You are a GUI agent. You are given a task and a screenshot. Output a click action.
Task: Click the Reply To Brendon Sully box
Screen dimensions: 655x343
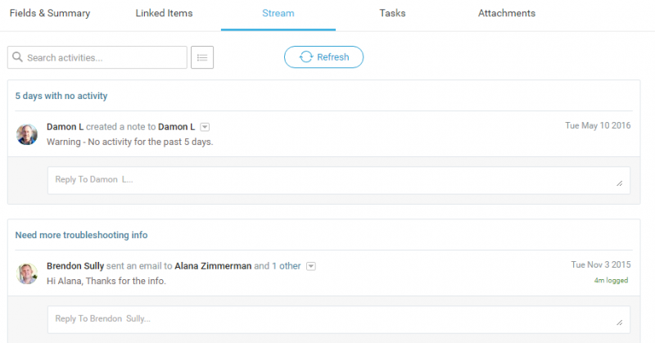coord(338,318)
